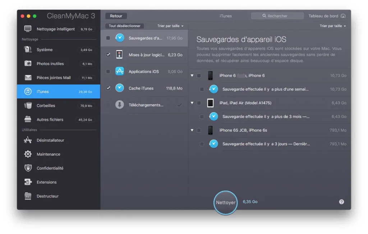Open middle column Trier par taille dropdown
The width and height of the screenshot is (368, 234).
pos(170,26)
